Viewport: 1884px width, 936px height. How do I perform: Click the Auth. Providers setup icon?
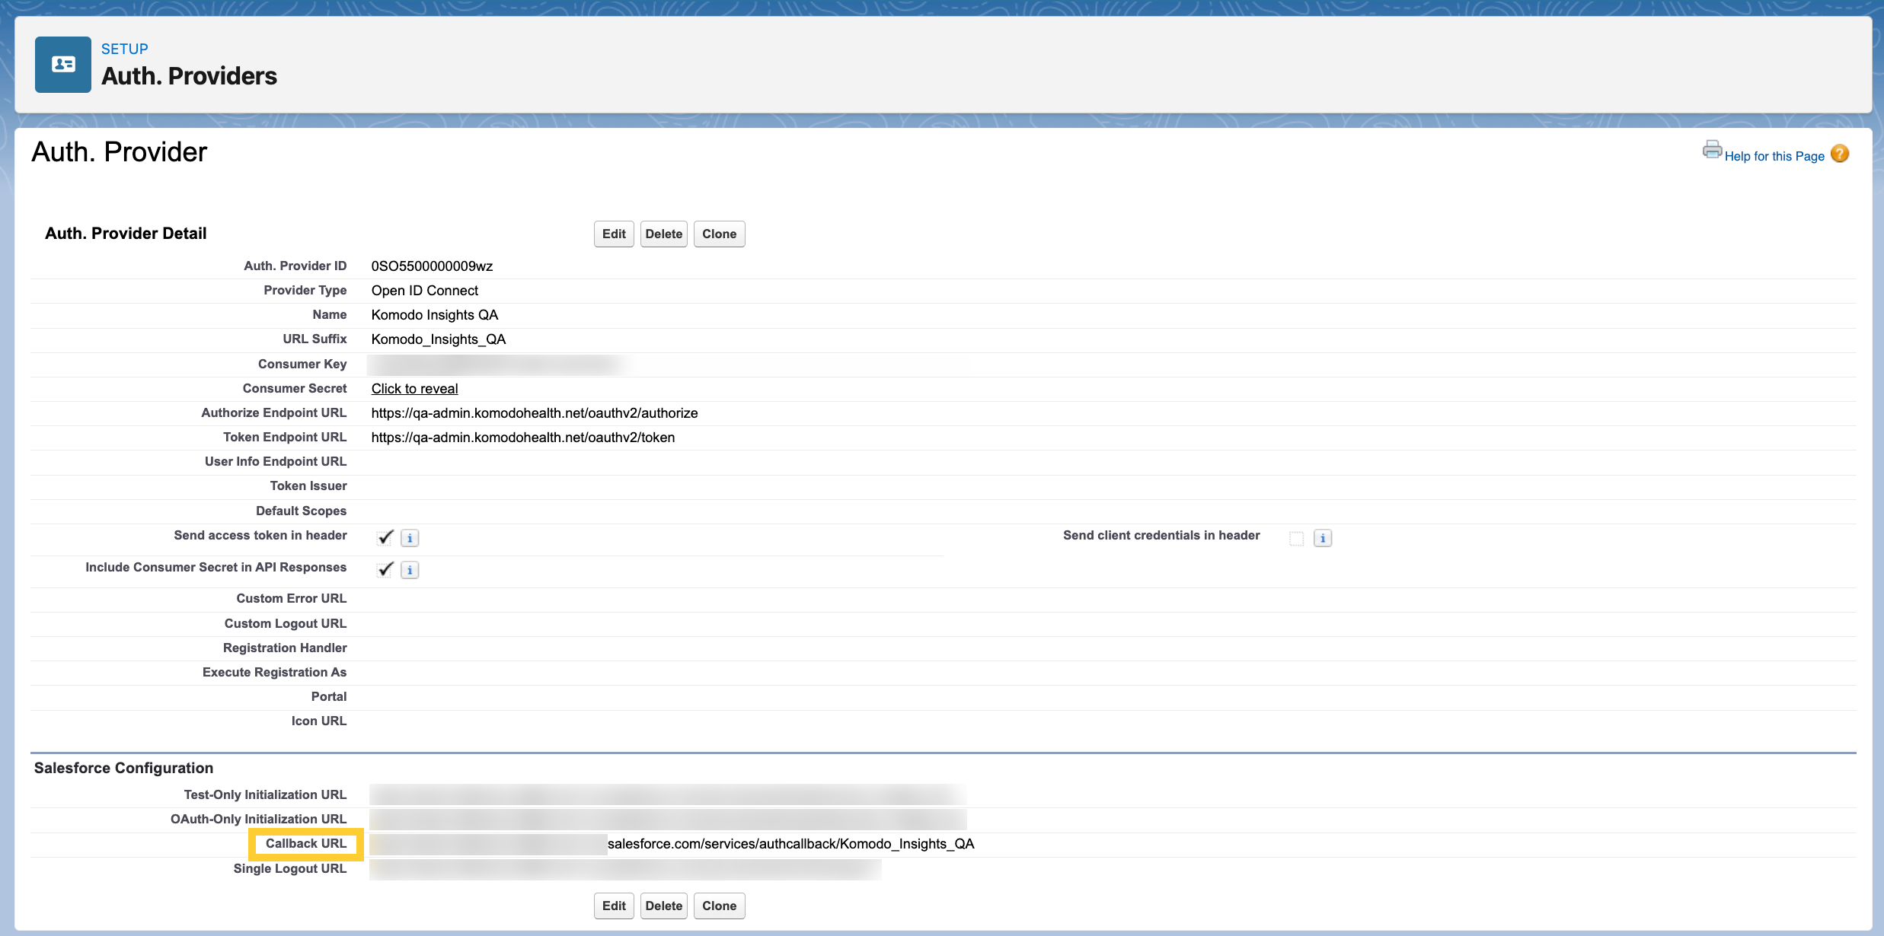pos(63,65)
